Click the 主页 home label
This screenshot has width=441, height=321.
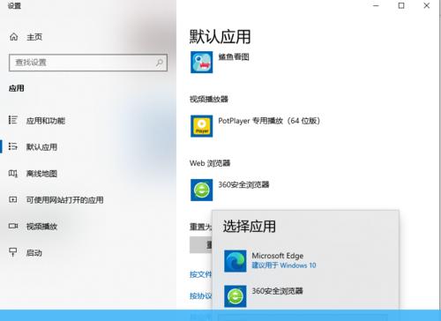click(x=34, y=37)
